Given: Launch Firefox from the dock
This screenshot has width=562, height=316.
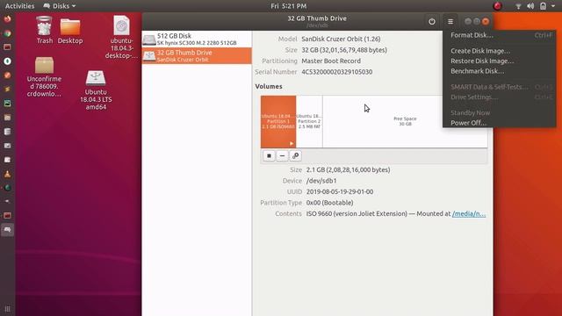Looking at the screenshot, I should coord(7,19).
